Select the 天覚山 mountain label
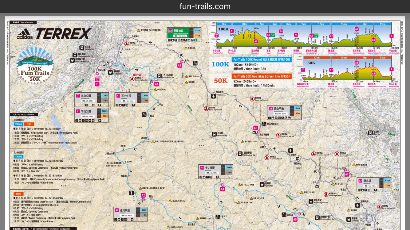This screenshot has height=230, width=410. pos(290,215)
